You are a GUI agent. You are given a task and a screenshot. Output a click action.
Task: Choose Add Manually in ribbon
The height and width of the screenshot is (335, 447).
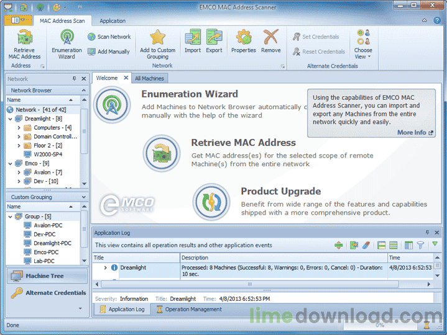click(x=109, y=51)
